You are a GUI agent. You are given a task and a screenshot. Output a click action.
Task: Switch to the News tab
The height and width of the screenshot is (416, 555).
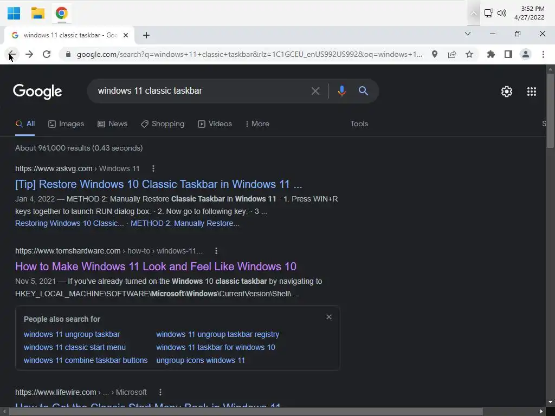(x=113, y=124)
